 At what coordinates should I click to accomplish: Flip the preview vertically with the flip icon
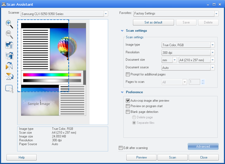tap(9, 77)
